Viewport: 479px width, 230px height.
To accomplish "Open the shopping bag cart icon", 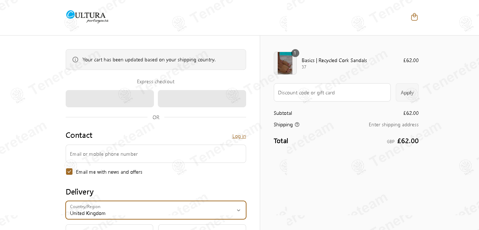I will (414, 17).
